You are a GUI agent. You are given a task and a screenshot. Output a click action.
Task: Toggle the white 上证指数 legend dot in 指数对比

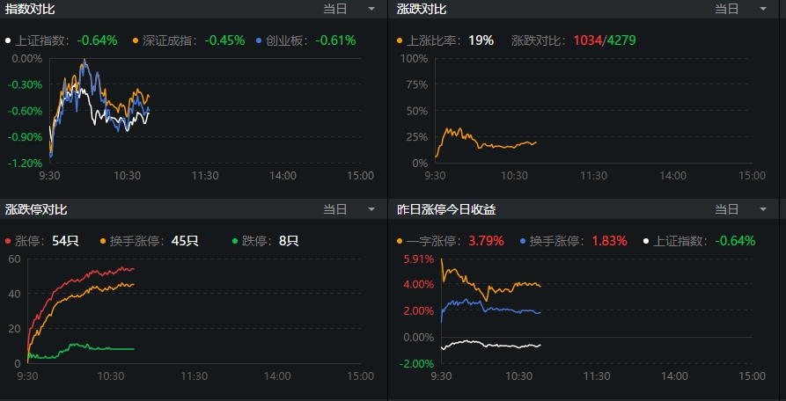click(8, 40)
